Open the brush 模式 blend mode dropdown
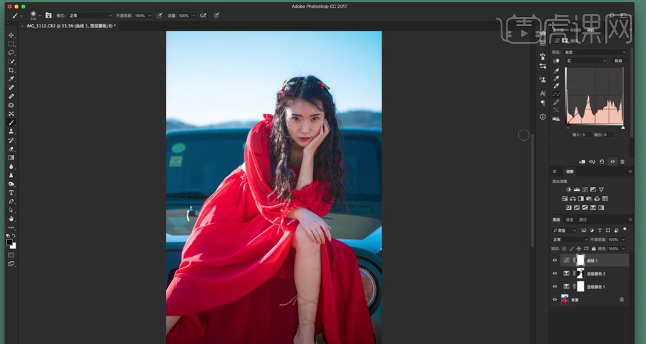The height and width of the screenshot is (344, 646). pos(90,16)
